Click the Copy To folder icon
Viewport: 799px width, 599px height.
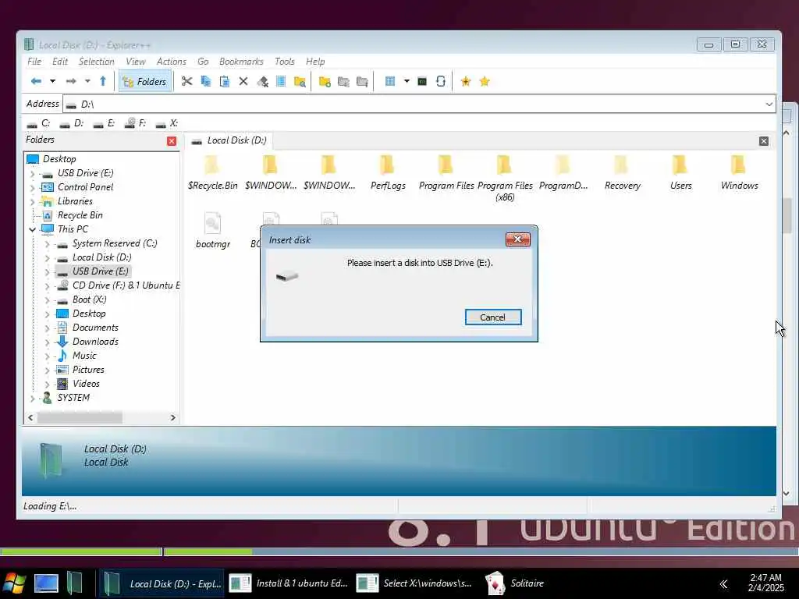click(x=343, y=81)
